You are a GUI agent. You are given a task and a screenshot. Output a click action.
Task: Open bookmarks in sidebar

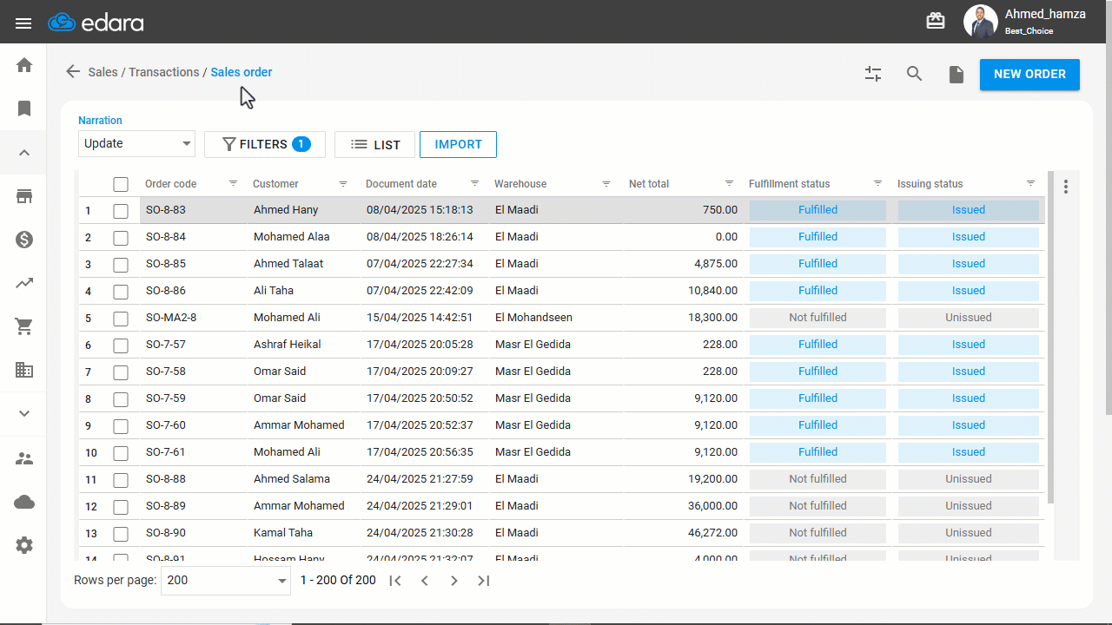(x=24, y=109)
